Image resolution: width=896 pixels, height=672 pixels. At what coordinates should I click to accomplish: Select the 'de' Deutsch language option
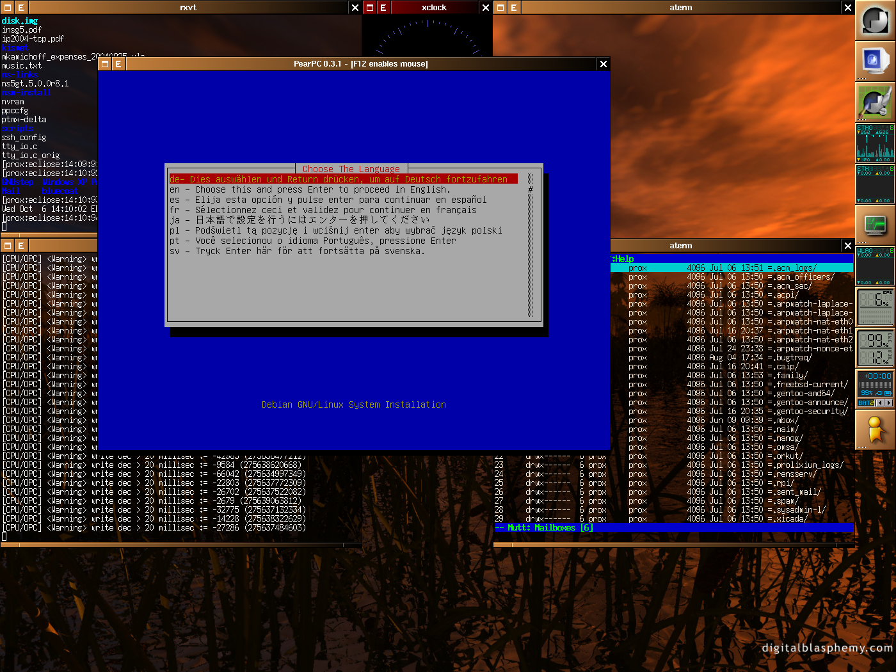click(x=344, y=179)
